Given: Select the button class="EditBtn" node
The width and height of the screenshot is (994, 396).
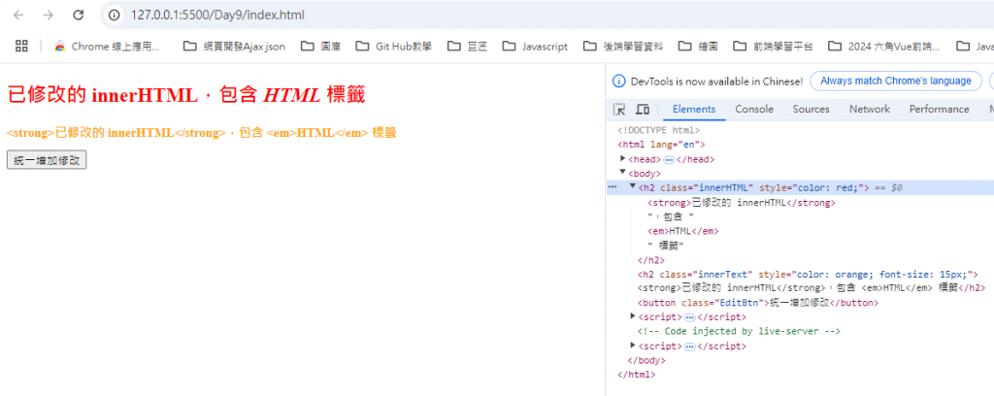Looking at the screenshot, I should coord(758,303).
